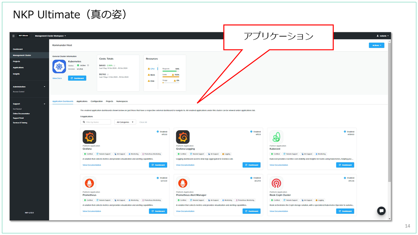Click the search magnifier icon
The height and width of the screenshot is (235, 418).
click(84, 122)
